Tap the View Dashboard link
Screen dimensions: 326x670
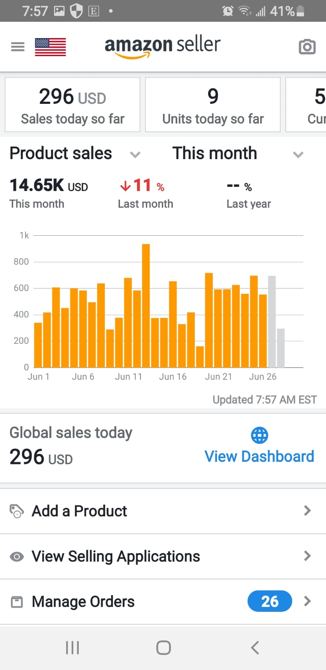point(259,456)
